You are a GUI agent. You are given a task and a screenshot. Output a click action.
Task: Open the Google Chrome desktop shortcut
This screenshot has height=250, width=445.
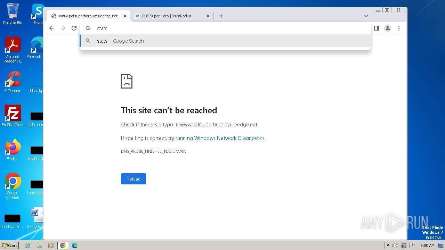tap(13, 186)
